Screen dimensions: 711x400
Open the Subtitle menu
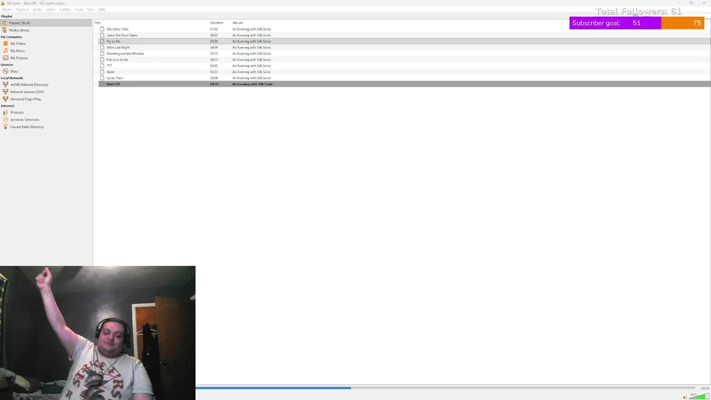[x=65, y=9]
